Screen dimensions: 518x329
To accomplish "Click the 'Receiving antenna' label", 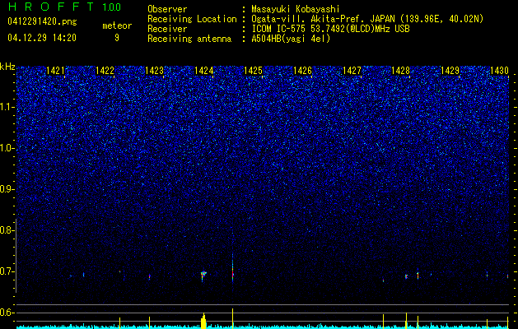I will click(x=189, y=39).
